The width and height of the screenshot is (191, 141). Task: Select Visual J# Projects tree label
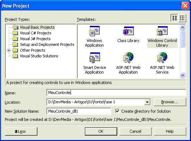click(35, 39)
